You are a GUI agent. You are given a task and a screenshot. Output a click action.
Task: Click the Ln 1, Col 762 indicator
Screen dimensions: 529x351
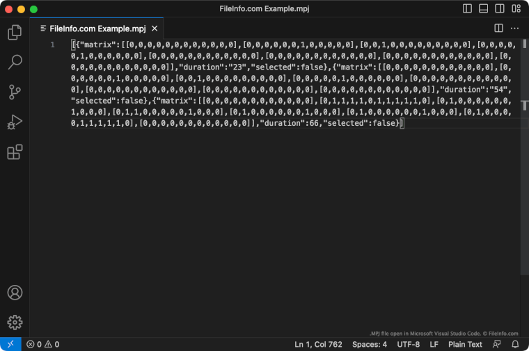(x=318, y=344)
